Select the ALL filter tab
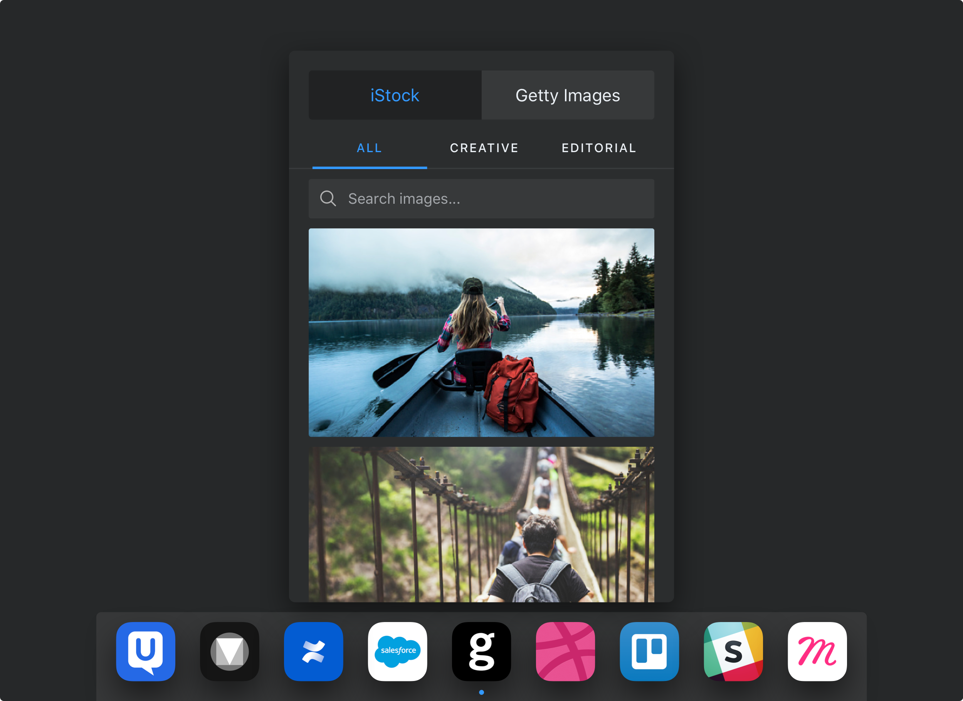 click(x=370, y=148)
